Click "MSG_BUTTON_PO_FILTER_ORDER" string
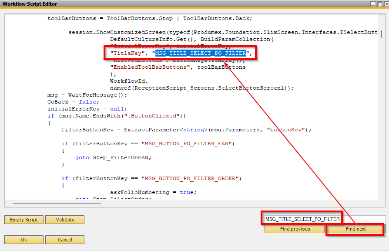Viewport: 389px width, 251px height. (190, 178)
